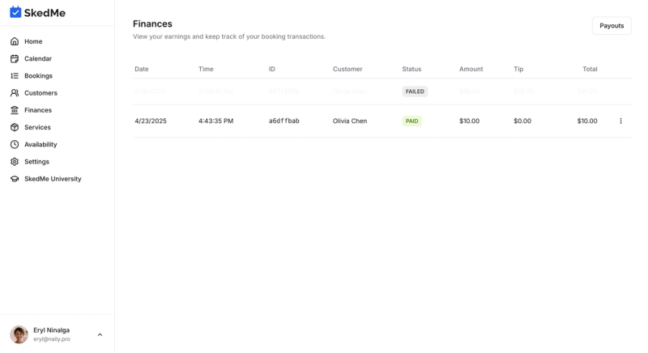Image resolution: width=648 pixels, height=353 pixels.
Task: Click Olivia Chen in the paid row
Action: tap(350, 121)
